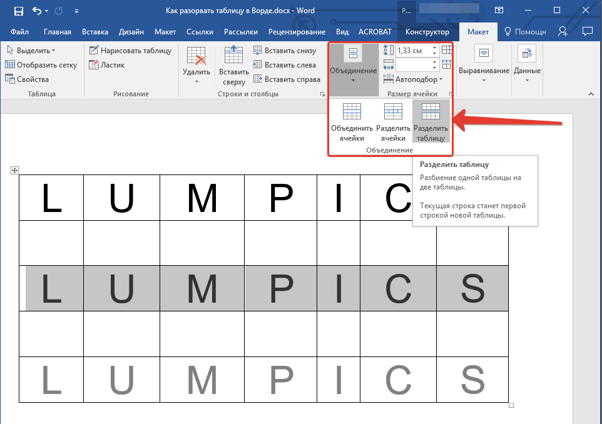The image size is (602, 424).
Task: Click the Помощн tell-me lightbulb box
Action: point(525,32)
